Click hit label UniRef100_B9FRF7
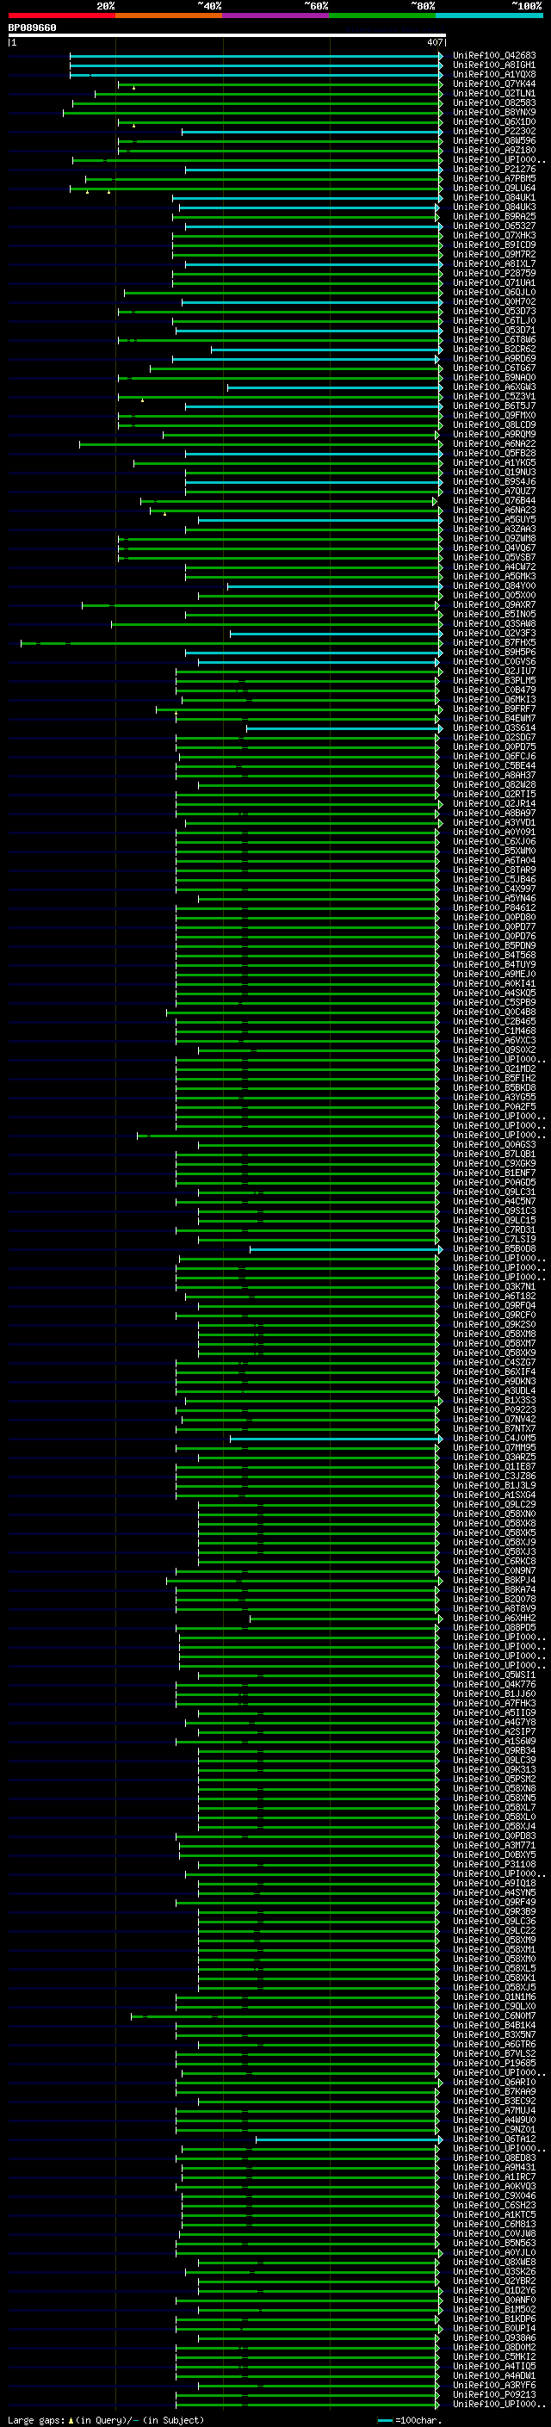This screenshot has width=551, height=2427. click(x=494, y=709)
